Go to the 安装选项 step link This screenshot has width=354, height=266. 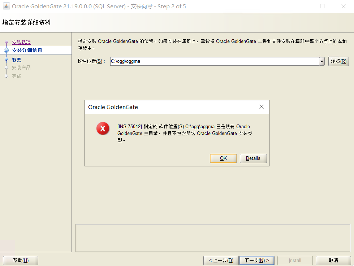(21, 42)
